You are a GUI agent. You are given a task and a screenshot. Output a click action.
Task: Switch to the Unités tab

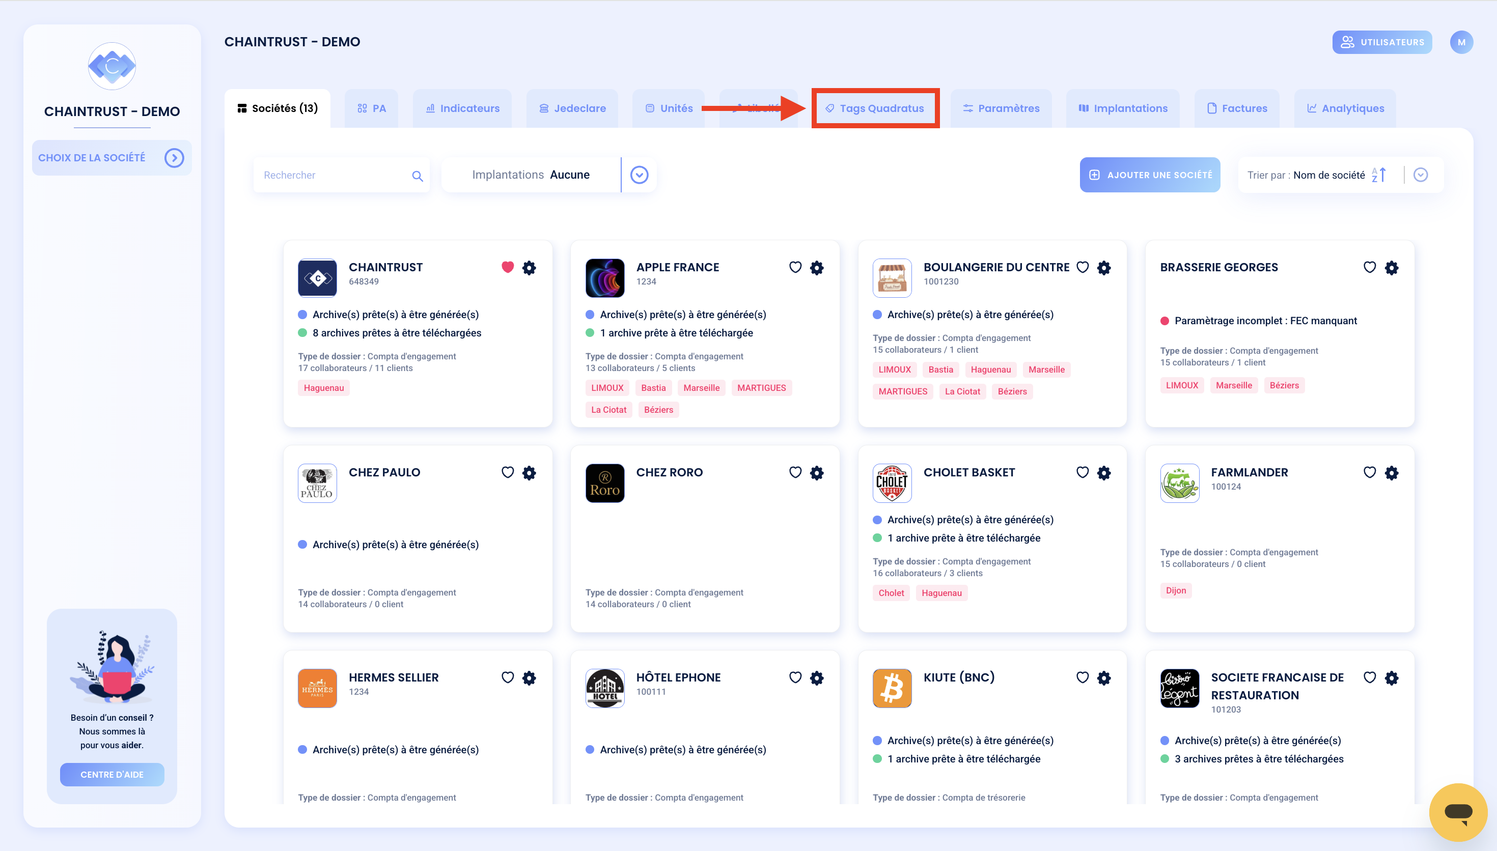click(x=669, y=108)
